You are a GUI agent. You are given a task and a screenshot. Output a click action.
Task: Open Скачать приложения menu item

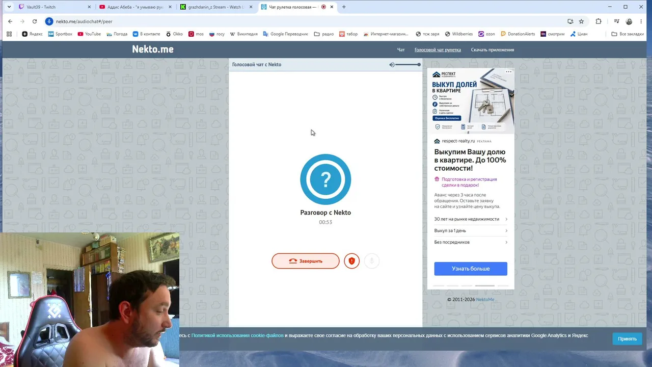point(493,50)
